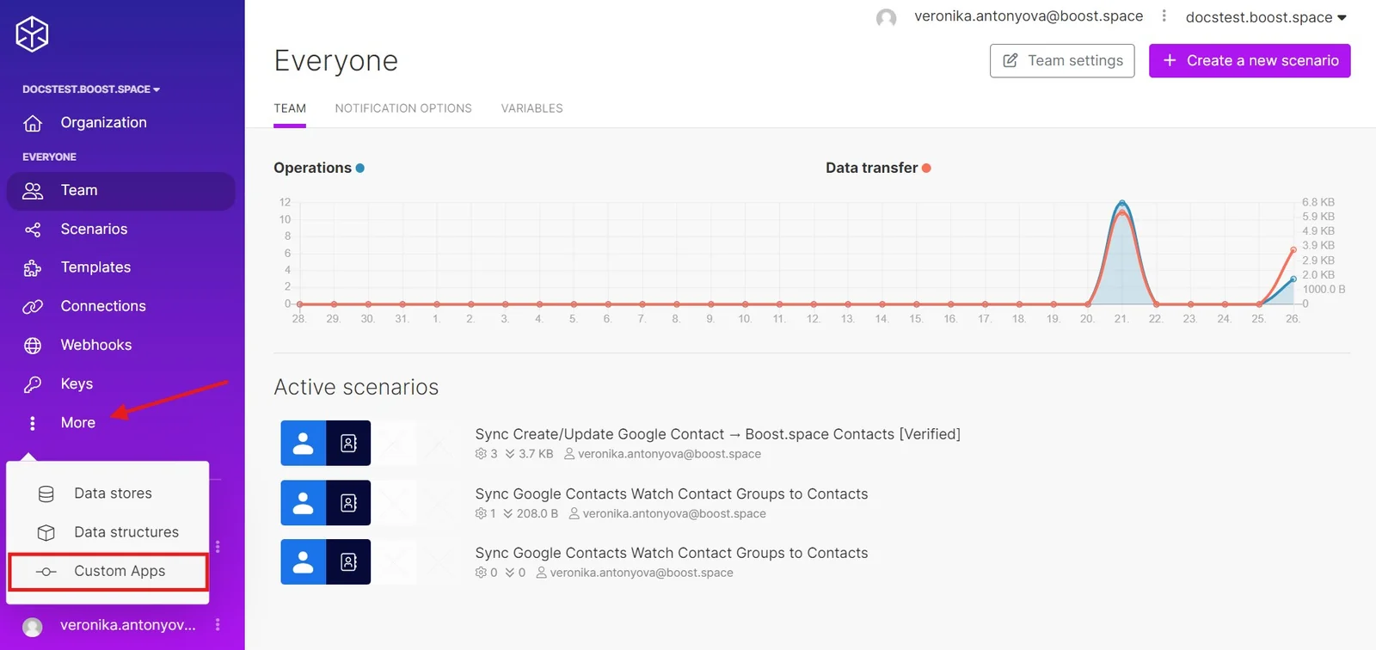1376x650 pixels.
Task: Switch to the NOTIFICATION OPTIONS tab
Action: [403, 108]
